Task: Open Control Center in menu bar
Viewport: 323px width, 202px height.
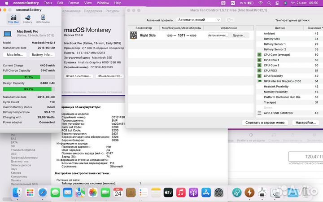Action: tap(277, 3)
